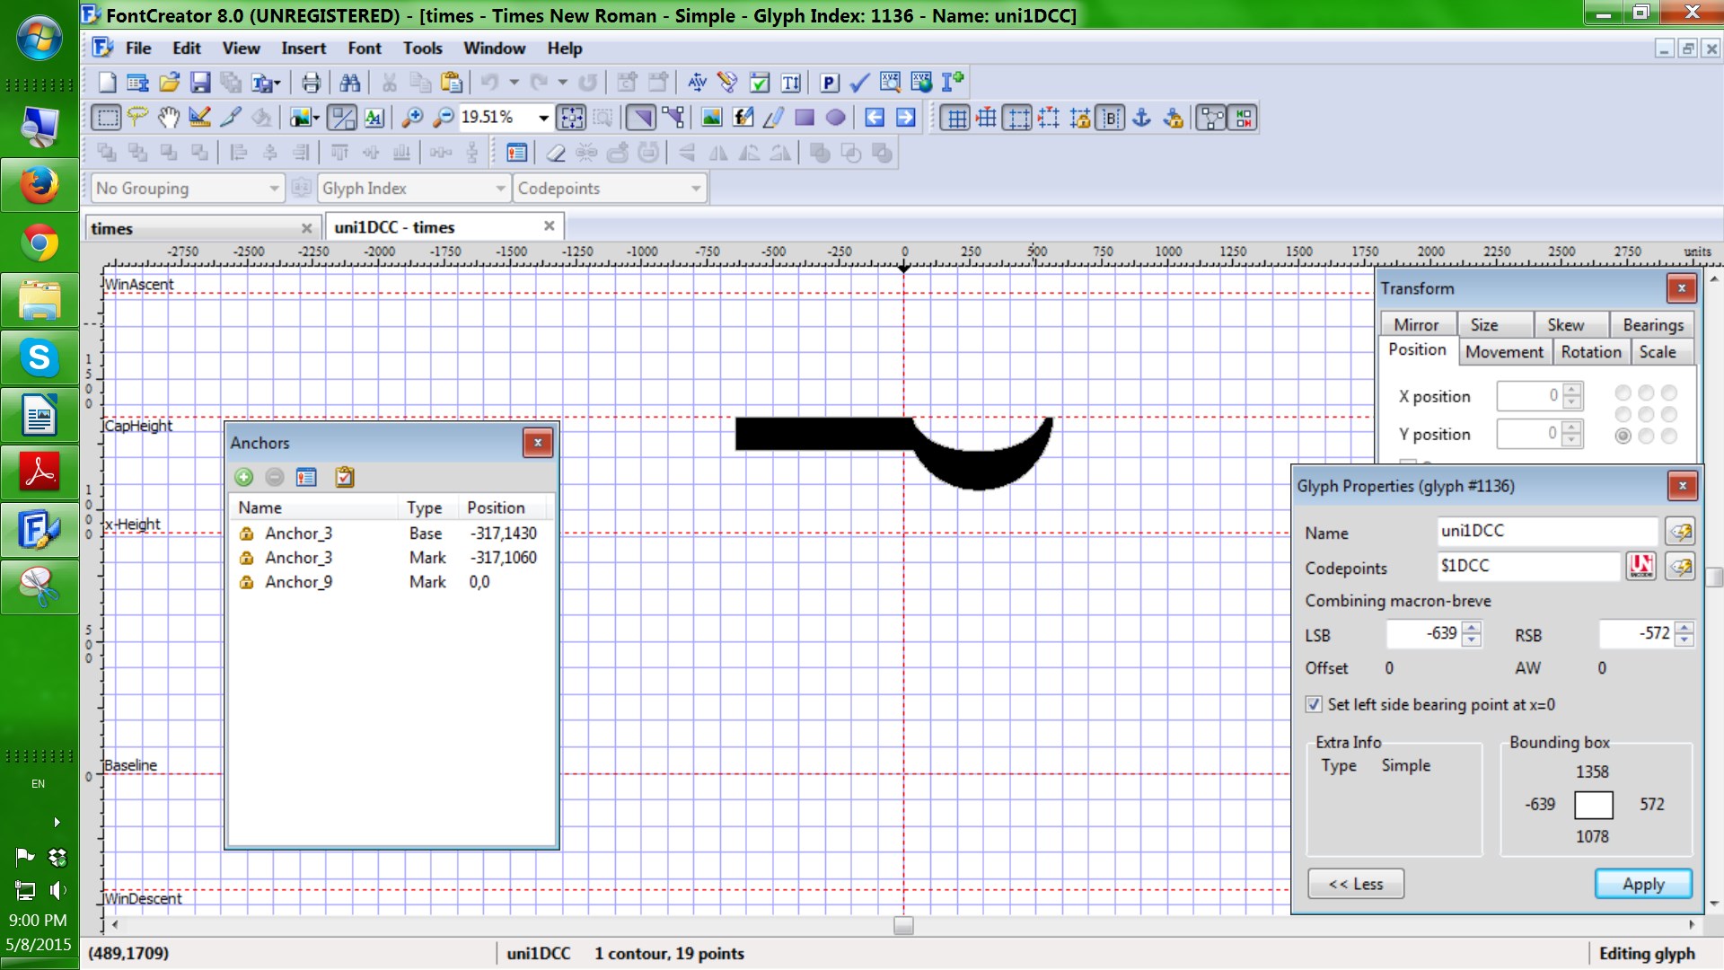Switch to Movement tab in Transform panel

pyautogui.click(x=1504, y=350)
